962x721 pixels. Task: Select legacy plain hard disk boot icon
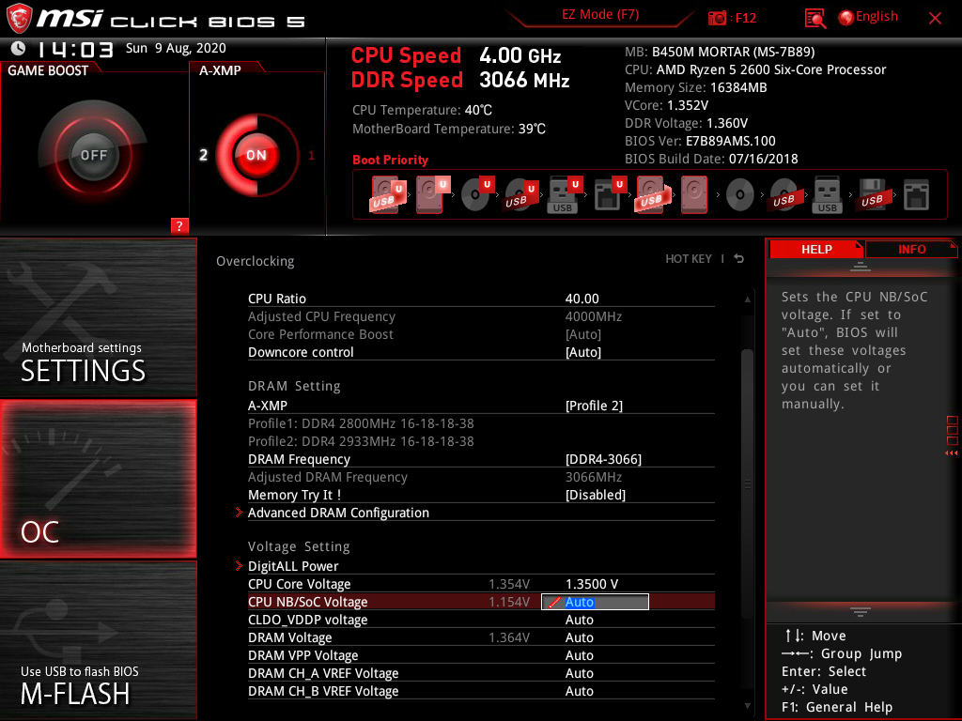[x=694, y=194]
